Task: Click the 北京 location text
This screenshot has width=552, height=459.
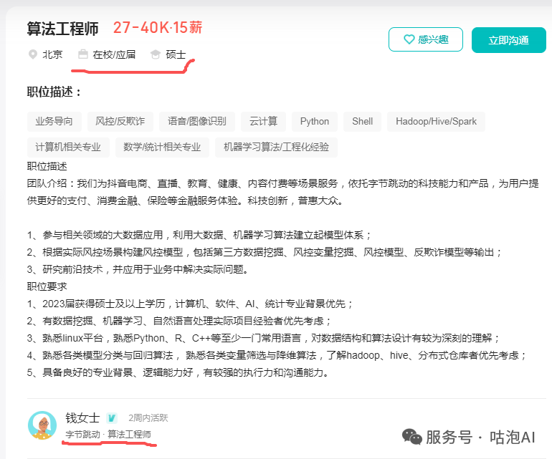Action: point(52,54)
